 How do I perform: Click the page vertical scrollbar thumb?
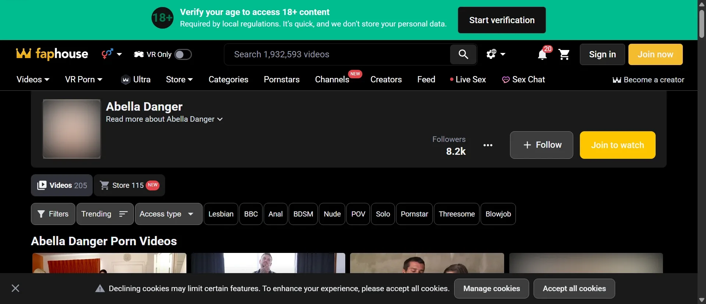click(x=702, y=24)
